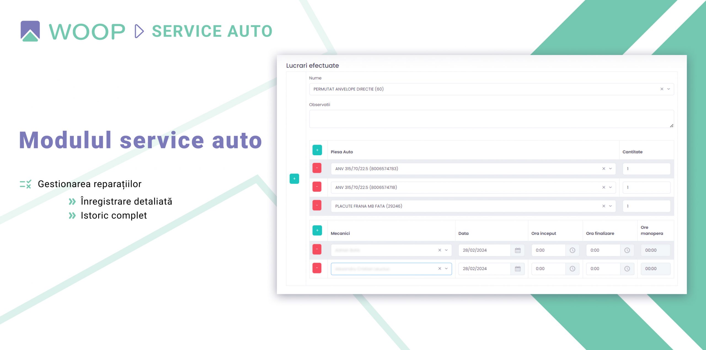This screenshot has width=706, height=350.
Task: Click the Înregistrare detaliată bullet text
Action: point(126,201)
